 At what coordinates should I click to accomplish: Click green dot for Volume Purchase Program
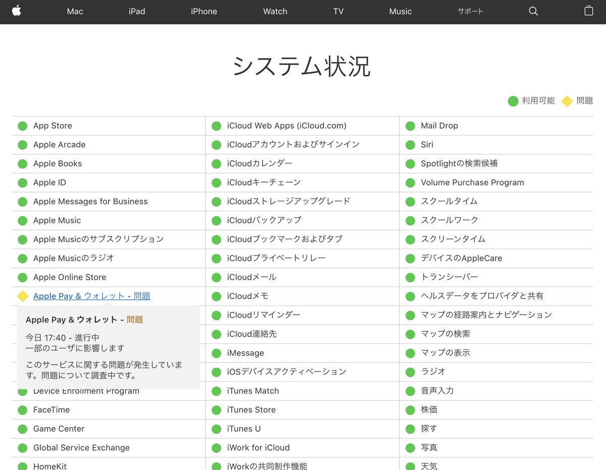coord(410,183)
